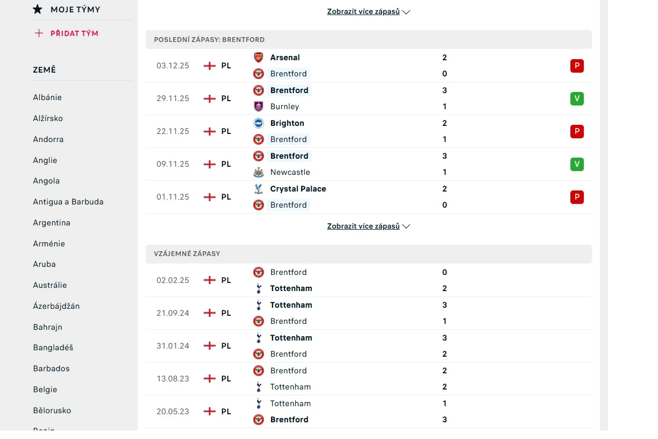Viewport: 658px width, 439px height.
Task: Click the Arsenal club crest icon
Action: coord(259,58)
